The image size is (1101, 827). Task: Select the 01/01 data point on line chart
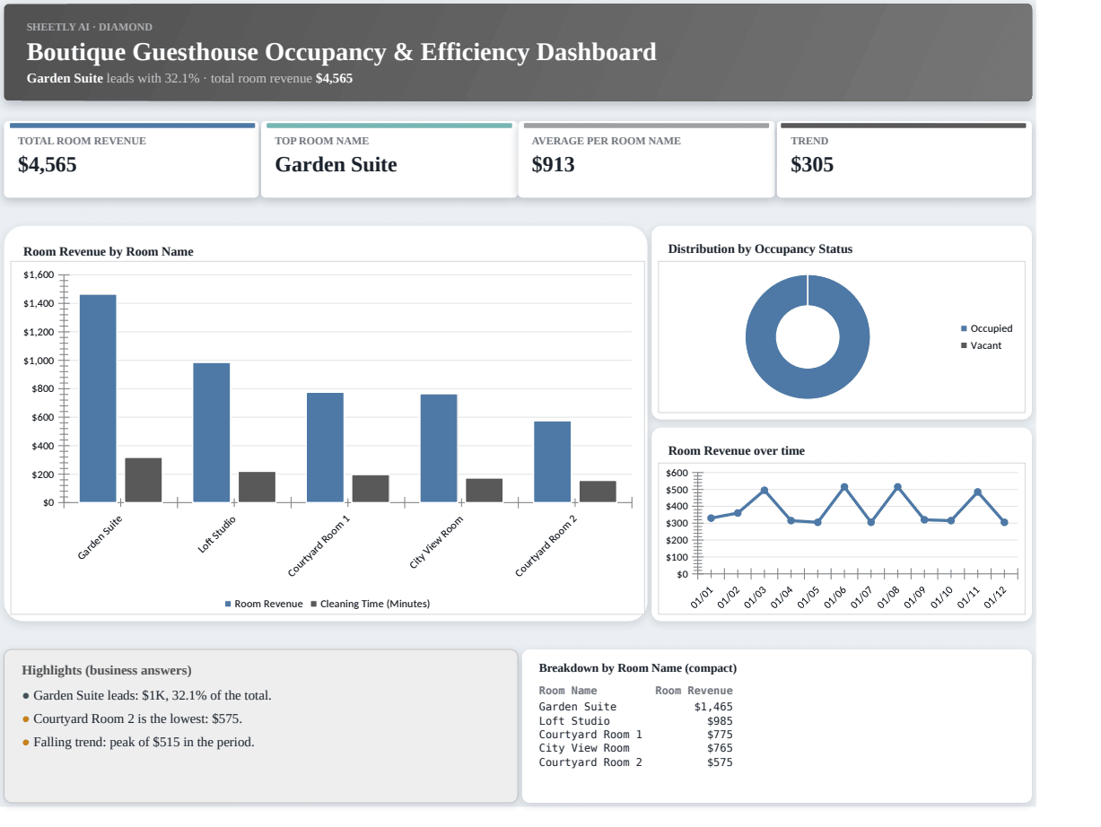711,518
